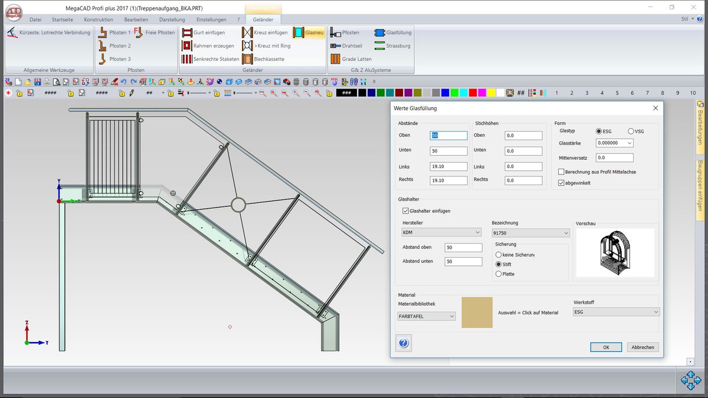This screenshot has width=708, height=398.
Task: Enable Berechnung aus Profil Mittelachse checkbox
Action: 561,172
